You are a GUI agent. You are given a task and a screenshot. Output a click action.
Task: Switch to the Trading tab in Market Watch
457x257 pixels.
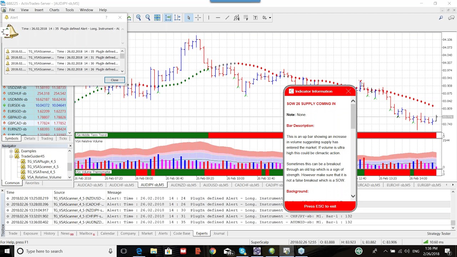(47, 138)
